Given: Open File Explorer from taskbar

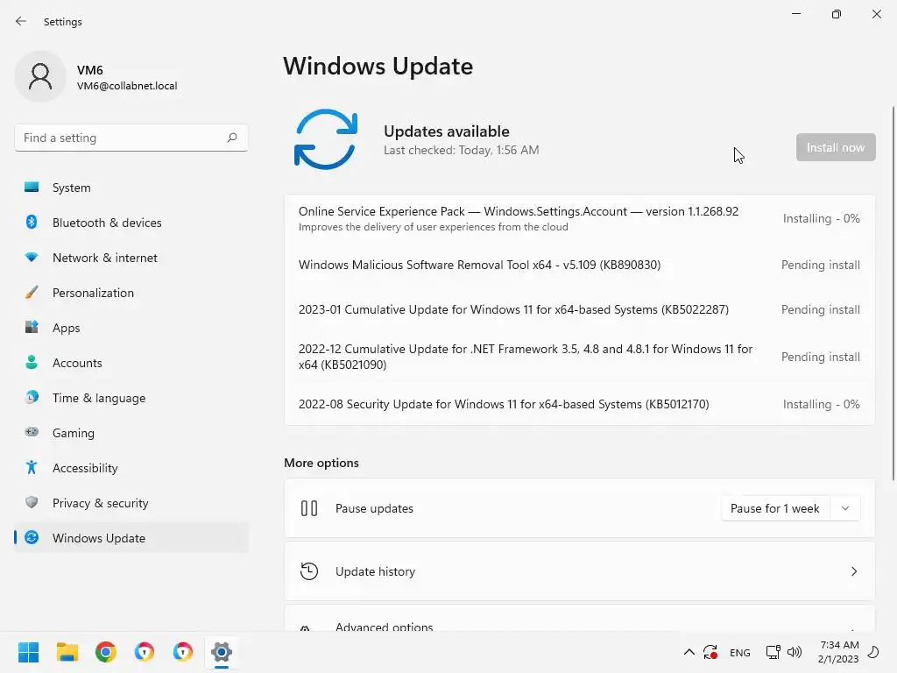Looking at the screenshot, I should pyautogui.click(x=67, y=652).
